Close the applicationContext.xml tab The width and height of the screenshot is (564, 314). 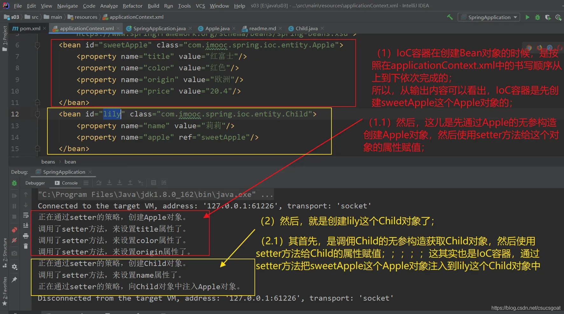point(118,28)
